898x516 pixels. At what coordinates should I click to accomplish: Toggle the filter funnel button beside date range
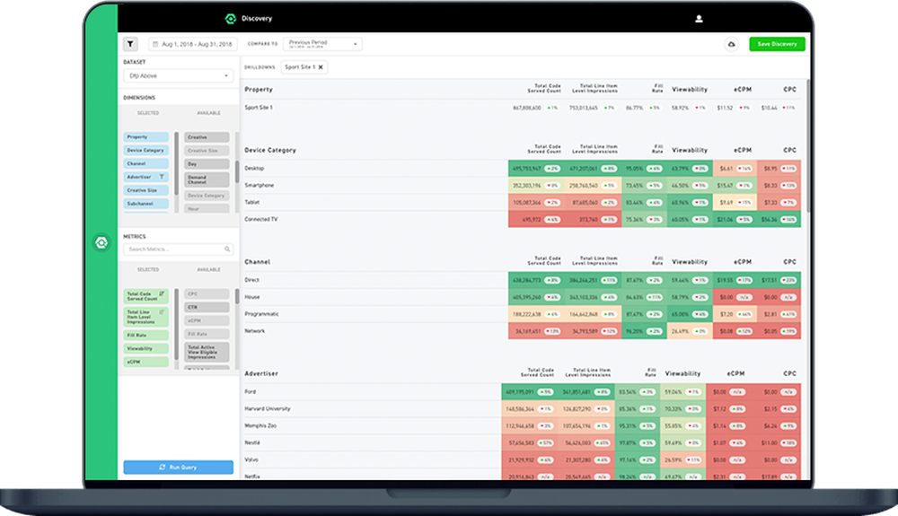click(x=130, y=44)
